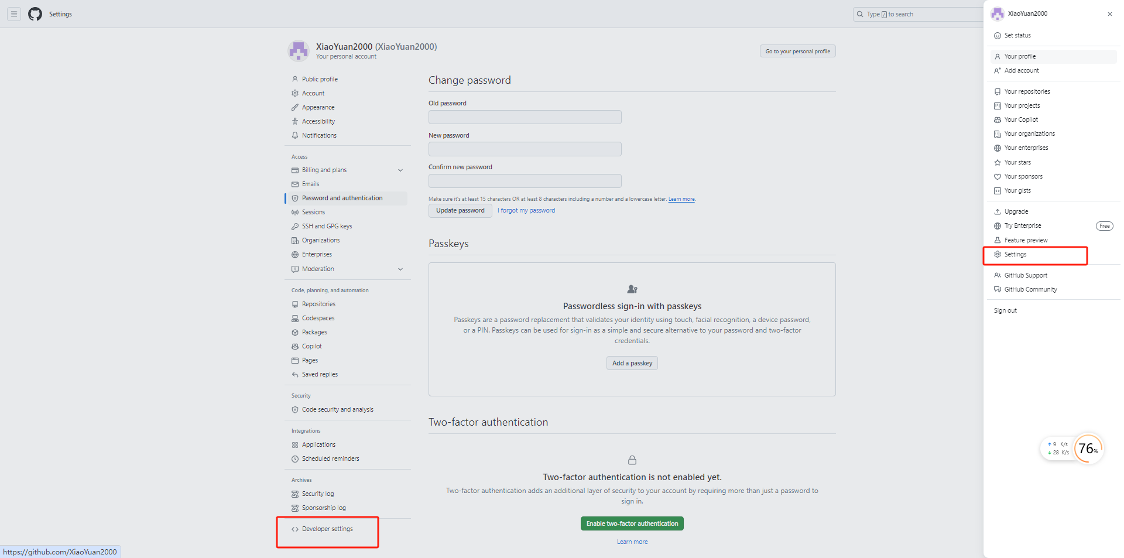Screen dimensions: 1124x558
Task: Click the Copilot icon in settings sidebar
Action: pyautogui.click(x=295, y=347)
